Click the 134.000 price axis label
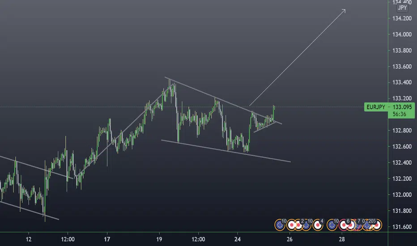Screen dimensions: 417x246 pos(402,34)
